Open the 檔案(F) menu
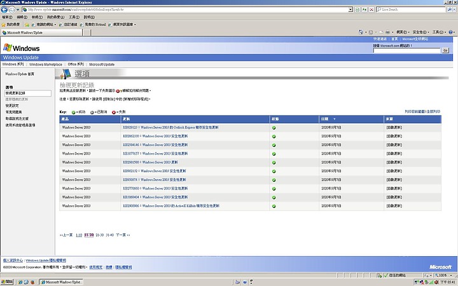 7,17
